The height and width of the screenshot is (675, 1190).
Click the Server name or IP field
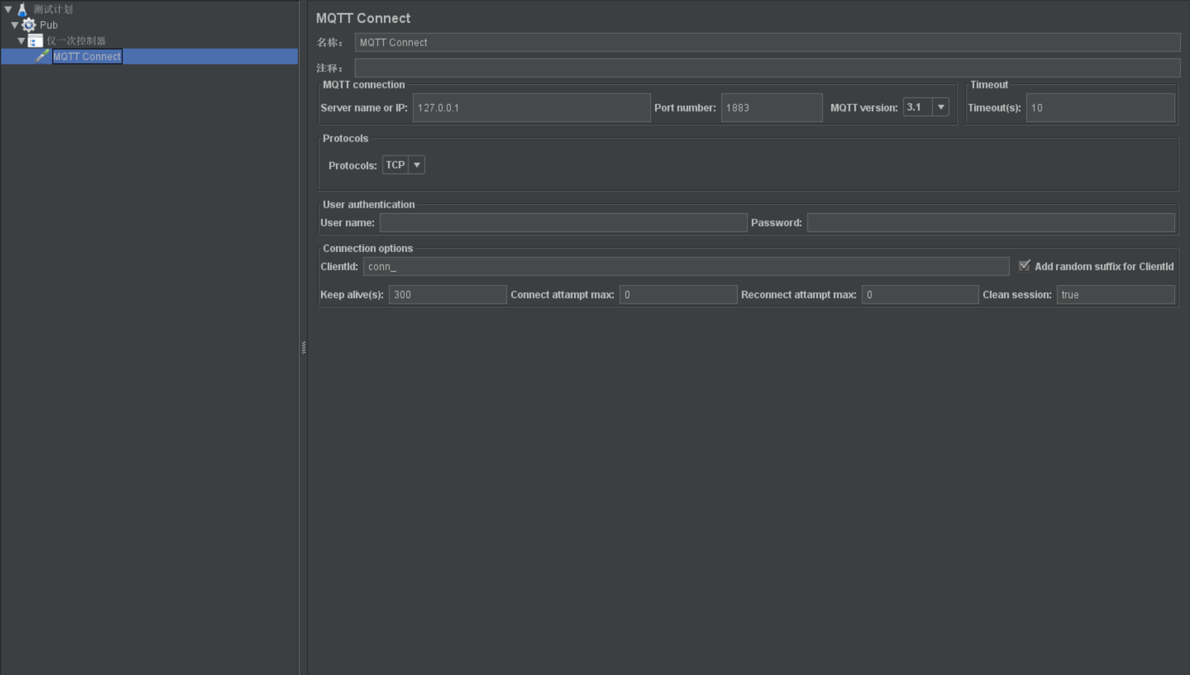(x=531, y=108)
